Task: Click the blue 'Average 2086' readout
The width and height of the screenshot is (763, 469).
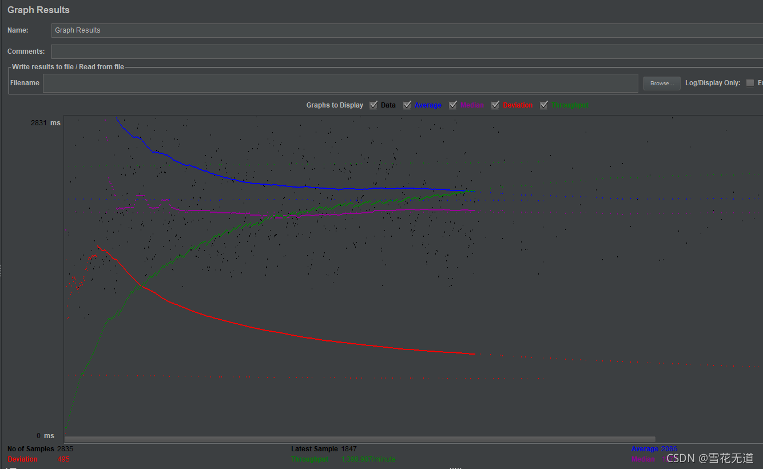Action: click(x=654, y=449)
